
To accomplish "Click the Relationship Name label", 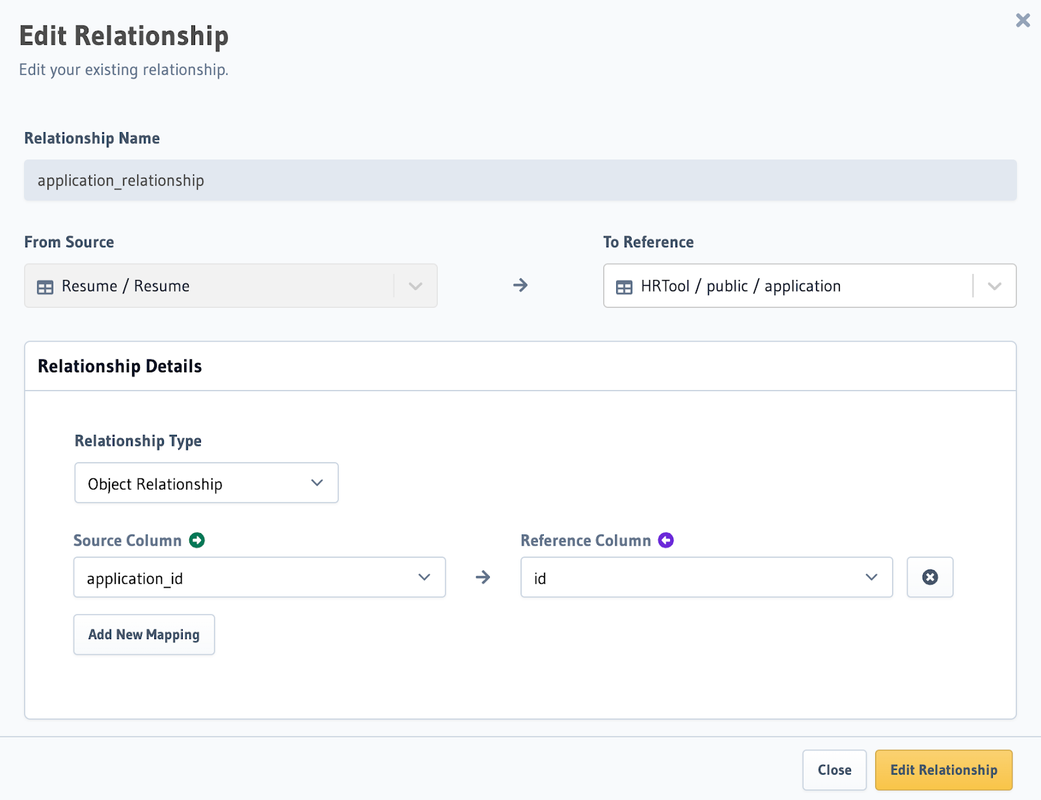I will [92, 139].
